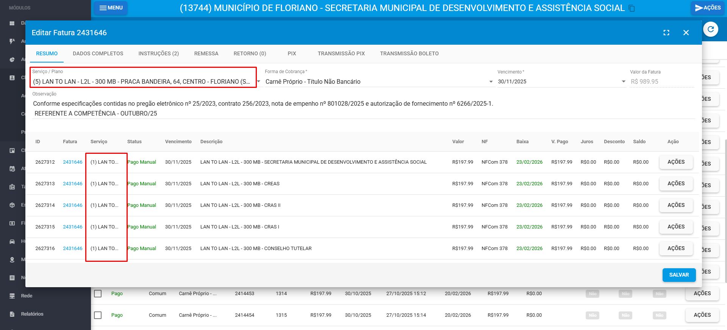Open AÇÕES for item 2627312

[676, 162]
